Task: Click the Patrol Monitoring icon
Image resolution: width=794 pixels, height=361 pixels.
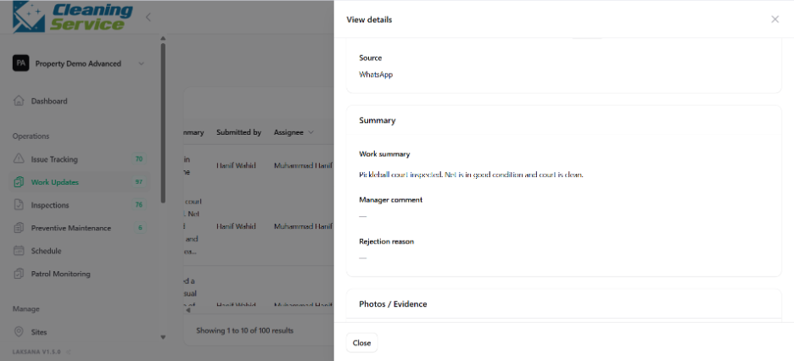Action: click(19, 274)
